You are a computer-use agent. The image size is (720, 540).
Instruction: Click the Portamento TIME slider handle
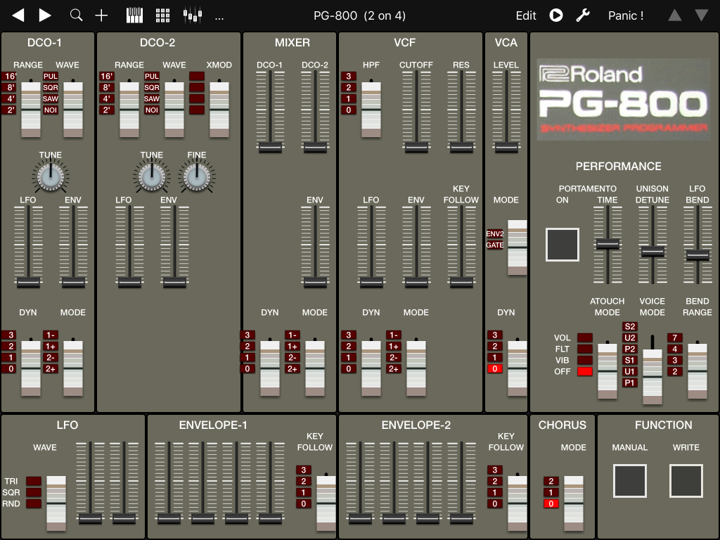pyautogui.click(x=607, y=244)
